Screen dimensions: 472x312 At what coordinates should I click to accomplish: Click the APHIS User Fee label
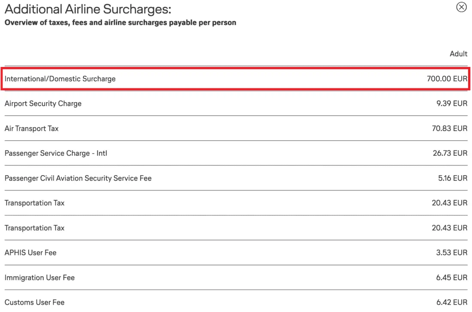[x=30, y=253]
